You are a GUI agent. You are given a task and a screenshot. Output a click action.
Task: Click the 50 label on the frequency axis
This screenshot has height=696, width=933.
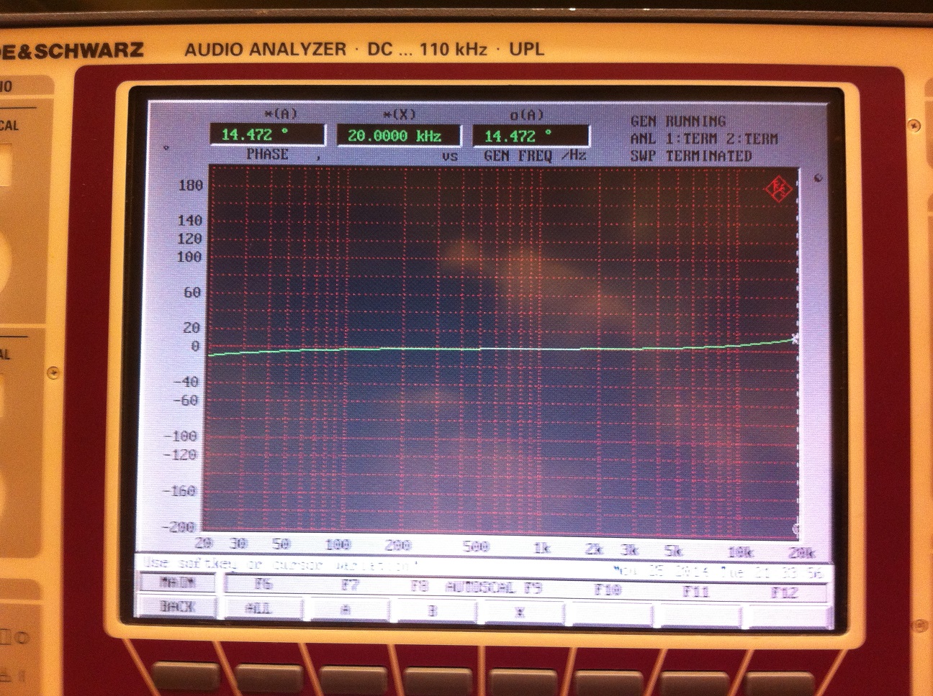(281, 544)
